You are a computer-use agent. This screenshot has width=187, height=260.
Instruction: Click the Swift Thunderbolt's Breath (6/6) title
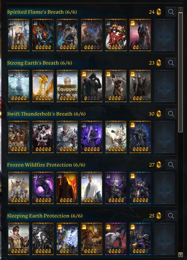coord(46,114)
